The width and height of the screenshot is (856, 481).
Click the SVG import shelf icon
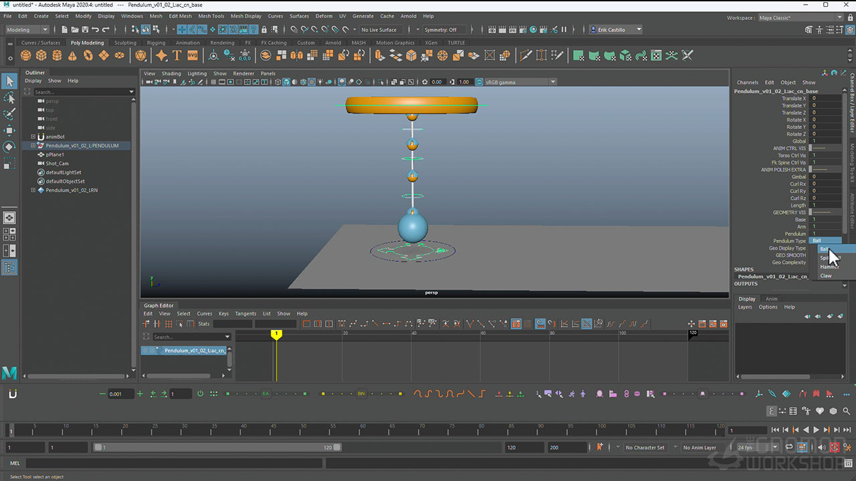click(193, 55)
